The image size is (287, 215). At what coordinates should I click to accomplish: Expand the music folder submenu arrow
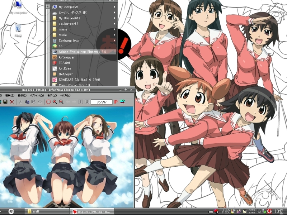114,35
